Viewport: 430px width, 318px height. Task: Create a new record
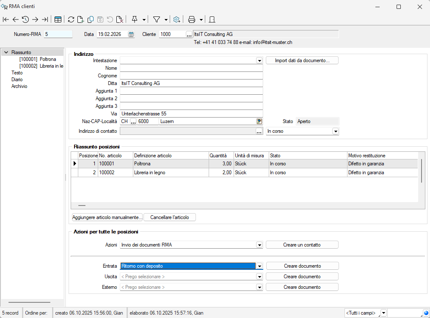pos(80,19)
